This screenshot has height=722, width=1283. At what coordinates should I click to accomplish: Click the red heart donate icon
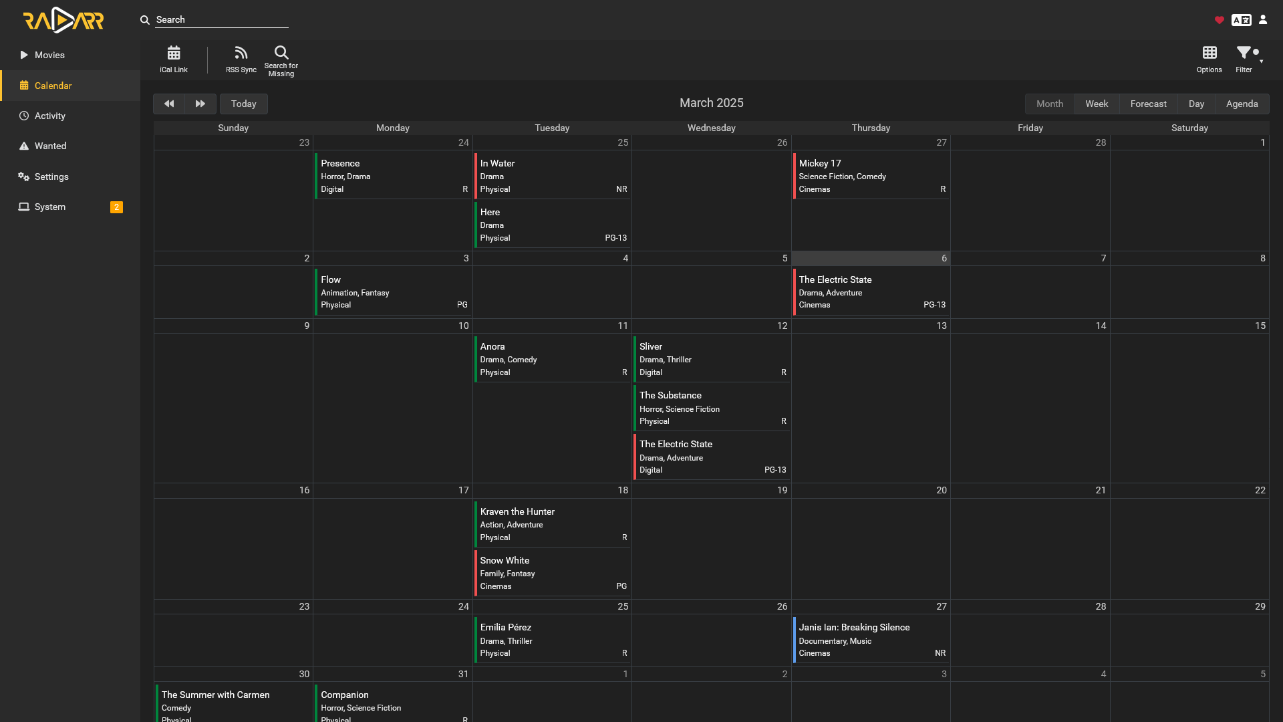coord(1219,20)
